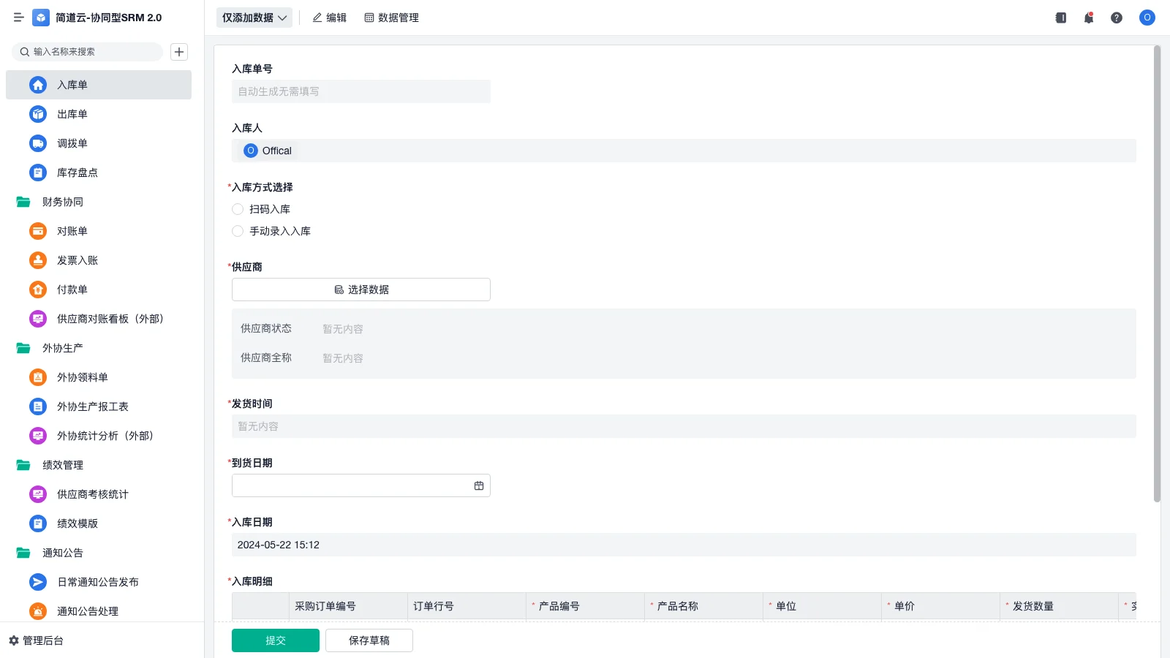Select the 扫码入库 radio option
The height and width of the screenshot is (658, 1170).
point(238,209)
